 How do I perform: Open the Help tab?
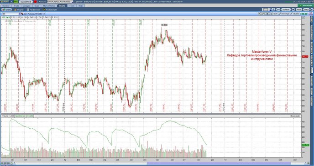click(x=80, y=6)
